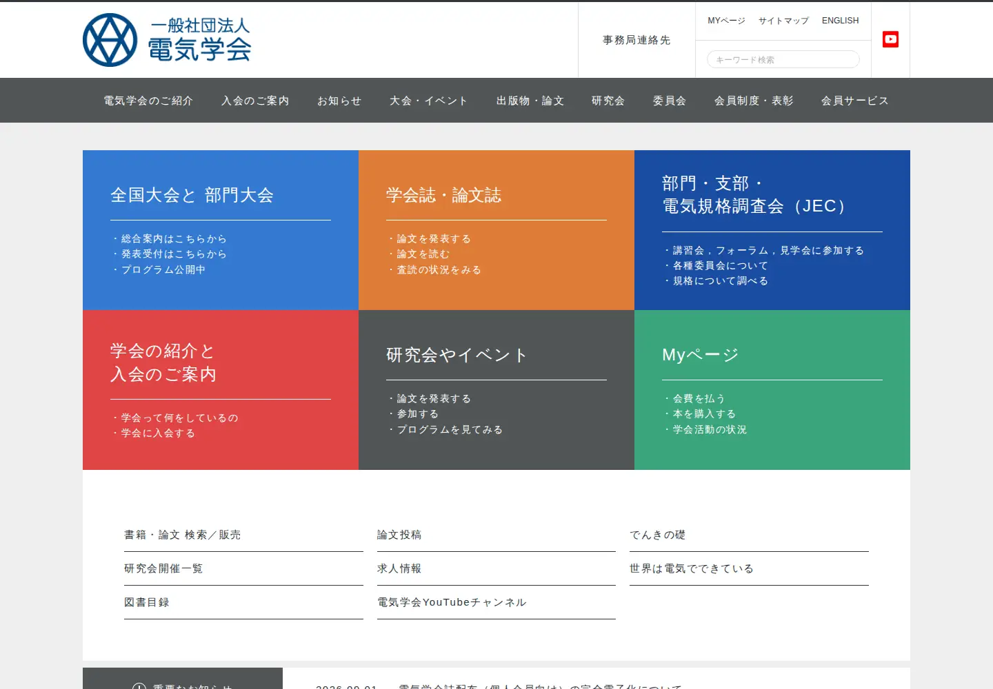Open the 研究会 menu
This screenshot has width=993, height=689.
(x=608, y=101)
